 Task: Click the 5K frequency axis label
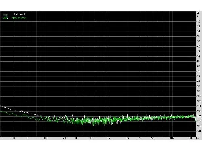tap(153, 138)
